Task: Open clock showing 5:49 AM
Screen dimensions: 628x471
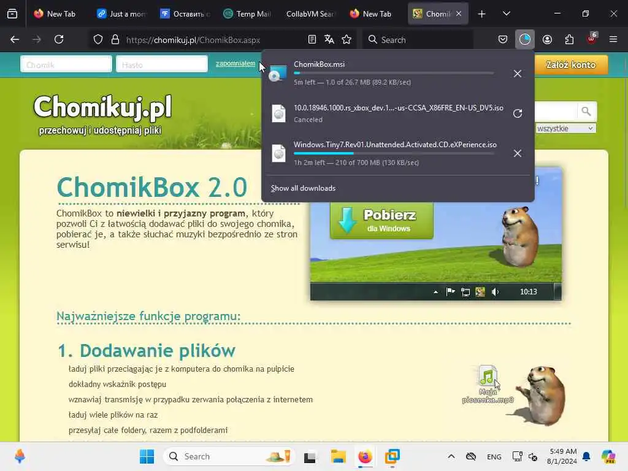Action: point(563,456)
